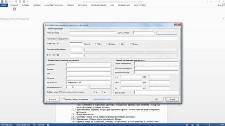This screenshot has height=126, width=225.
Task: Switch to the ГЛАВНАЯ tab
Action: [14, 5]
